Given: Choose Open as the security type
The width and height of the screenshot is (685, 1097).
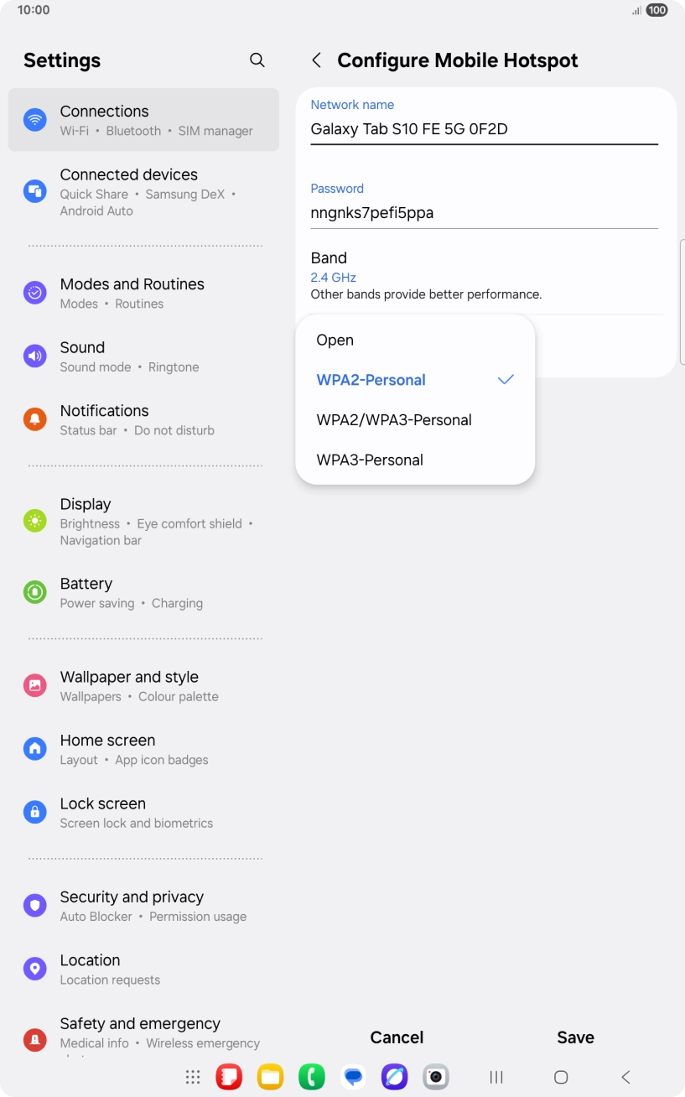Looking at the screenshot, I should (335, 340).
